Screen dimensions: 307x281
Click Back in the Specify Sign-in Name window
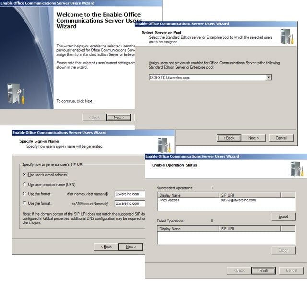click(x=106, y=247)
